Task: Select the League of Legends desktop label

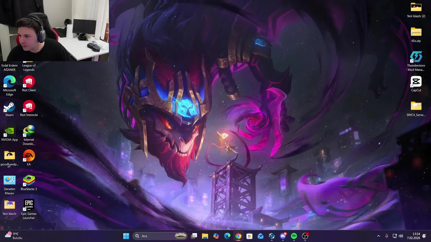Action: 29,68
